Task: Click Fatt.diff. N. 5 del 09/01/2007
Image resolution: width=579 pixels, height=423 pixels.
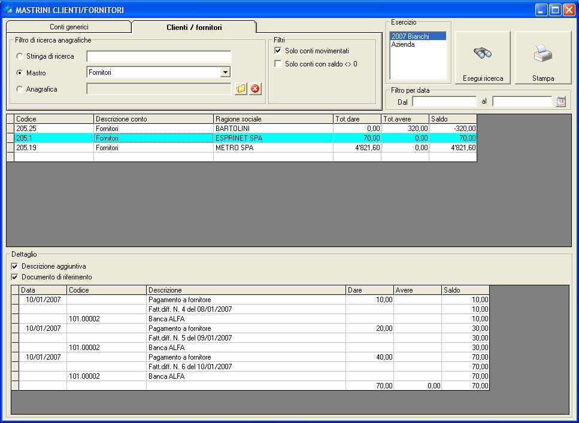Action: tap(246, 338)
